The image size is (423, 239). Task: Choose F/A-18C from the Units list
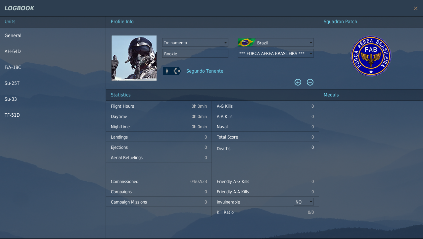[x=13, y=67]
